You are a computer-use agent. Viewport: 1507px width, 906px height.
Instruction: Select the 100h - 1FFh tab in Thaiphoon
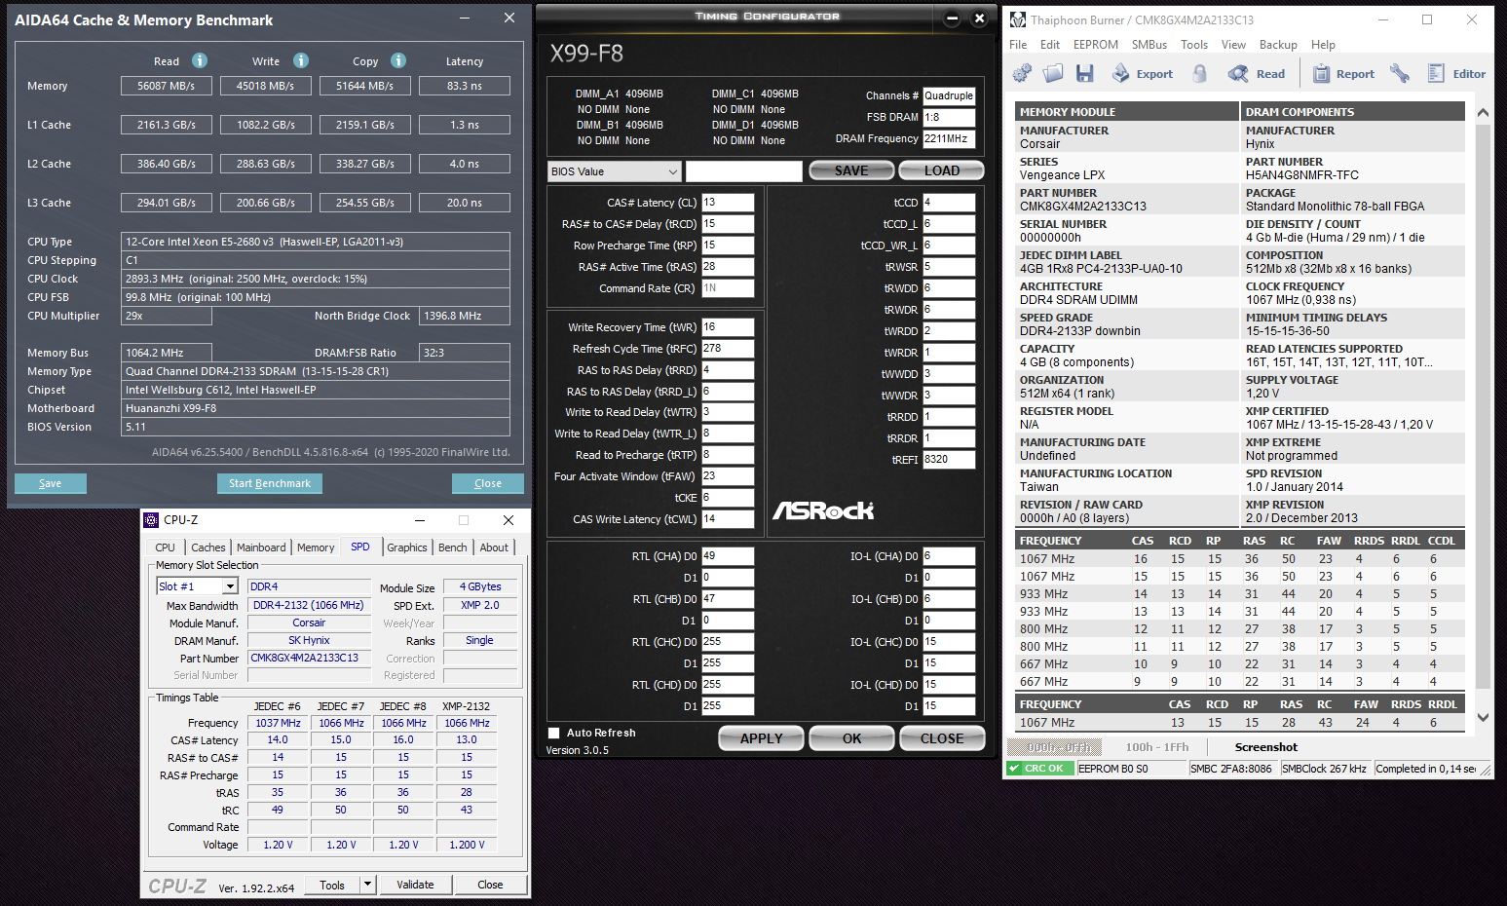click(1157, 747)
